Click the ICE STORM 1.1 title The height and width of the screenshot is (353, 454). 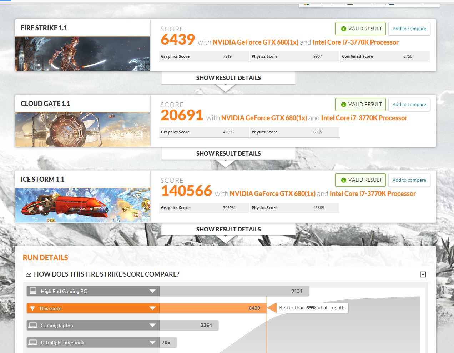tap(42, 179)
